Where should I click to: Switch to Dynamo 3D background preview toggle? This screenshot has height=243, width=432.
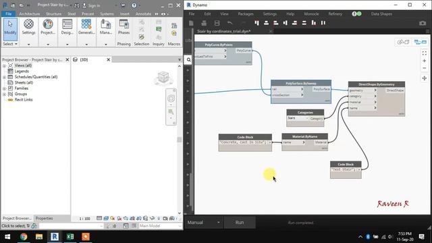tap(403, 42)
